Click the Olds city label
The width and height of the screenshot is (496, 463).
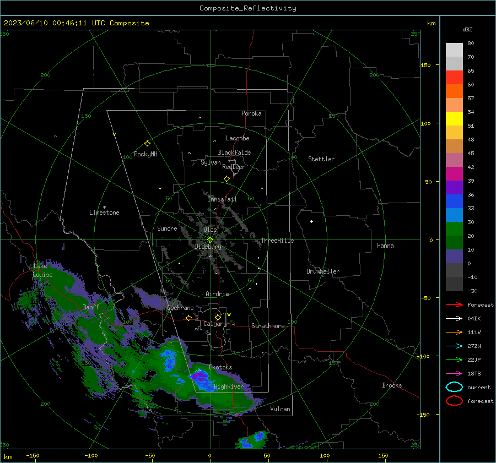pos(210,230)
